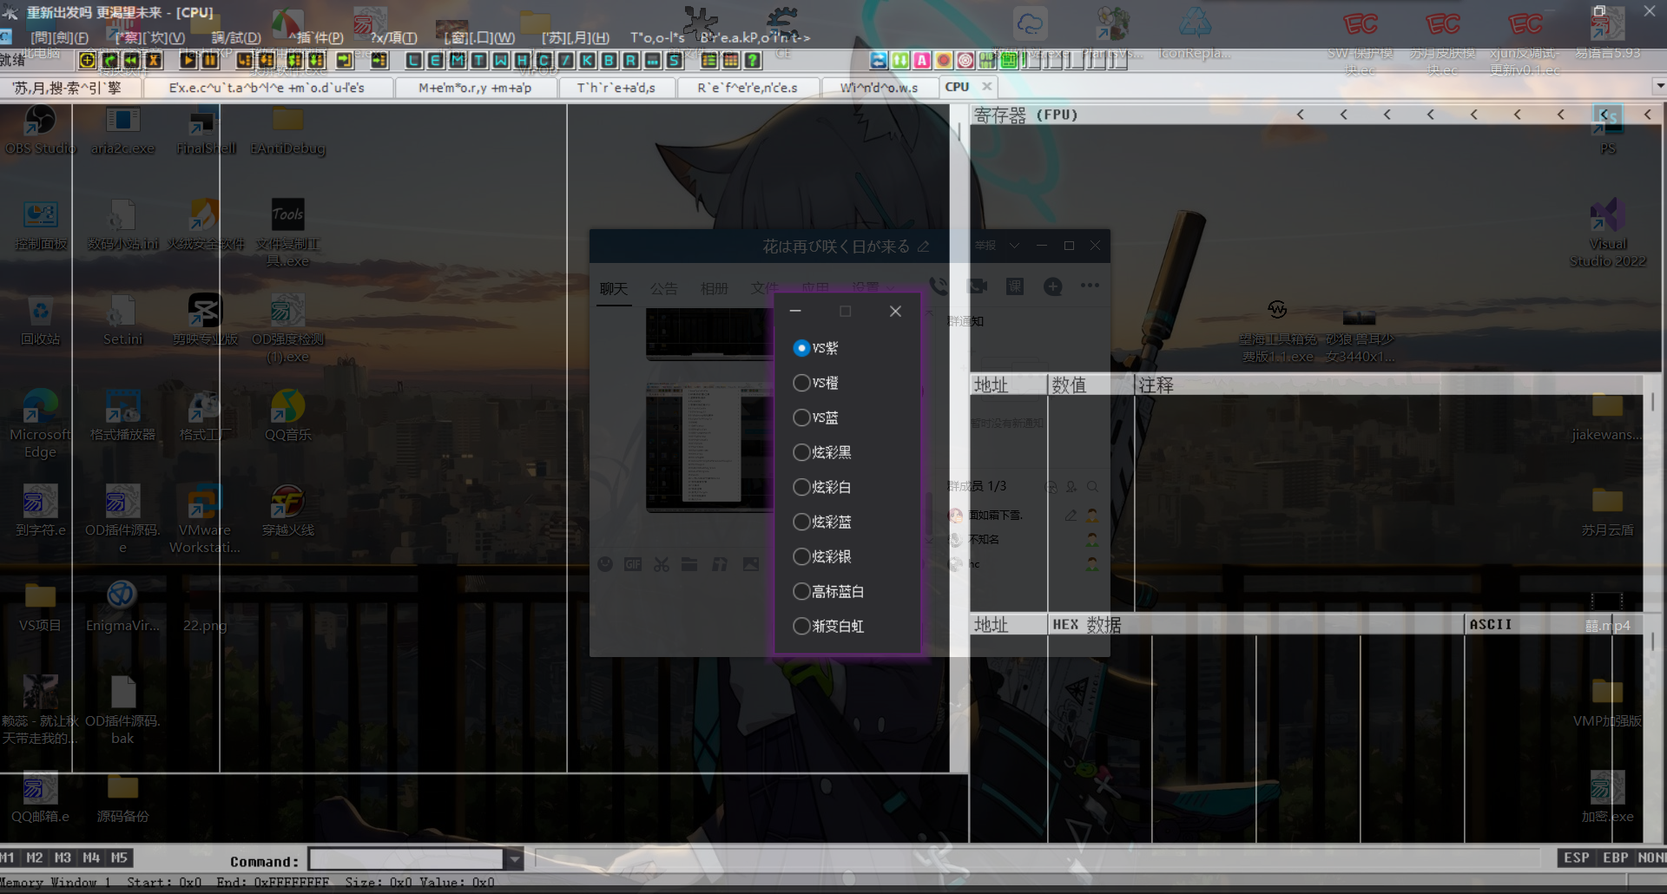
Task: Click the Pause button in debugger toolbar
Action: click(x=209, y=60)
